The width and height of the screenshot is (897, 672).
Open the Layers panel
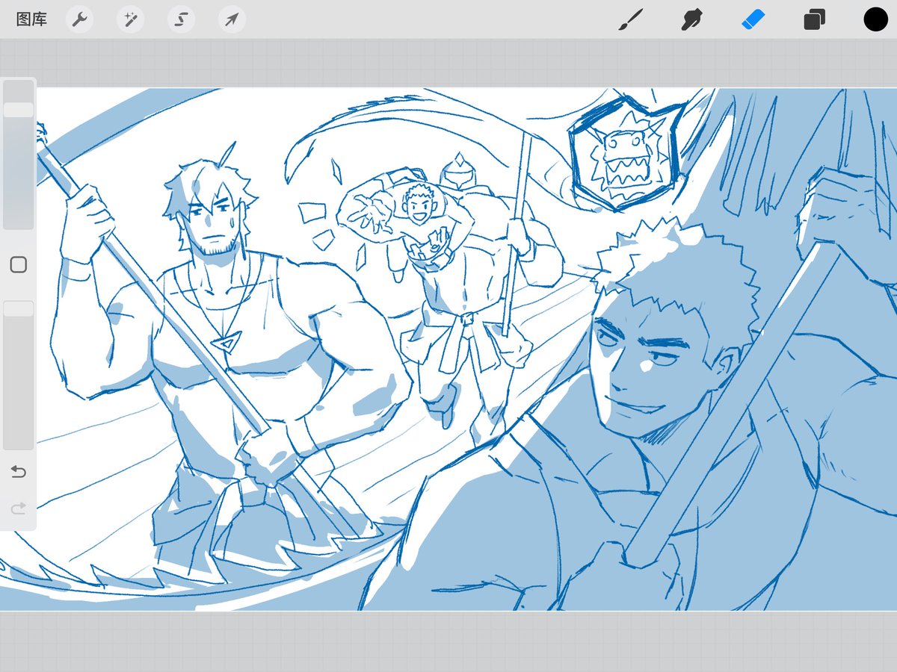[x=814, y=19]
